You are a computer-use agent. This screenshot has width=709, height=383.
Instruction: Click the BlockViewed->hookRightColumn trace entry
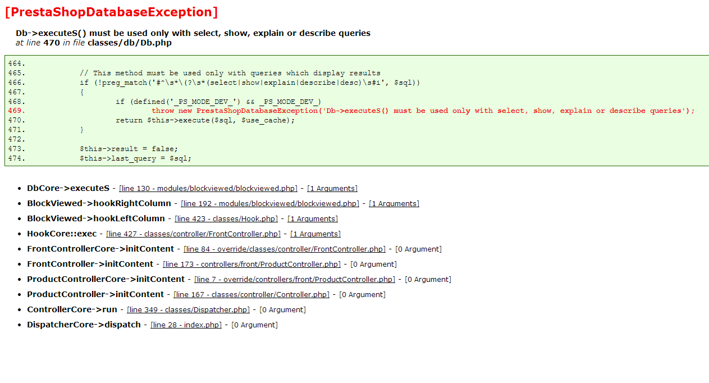99,203
